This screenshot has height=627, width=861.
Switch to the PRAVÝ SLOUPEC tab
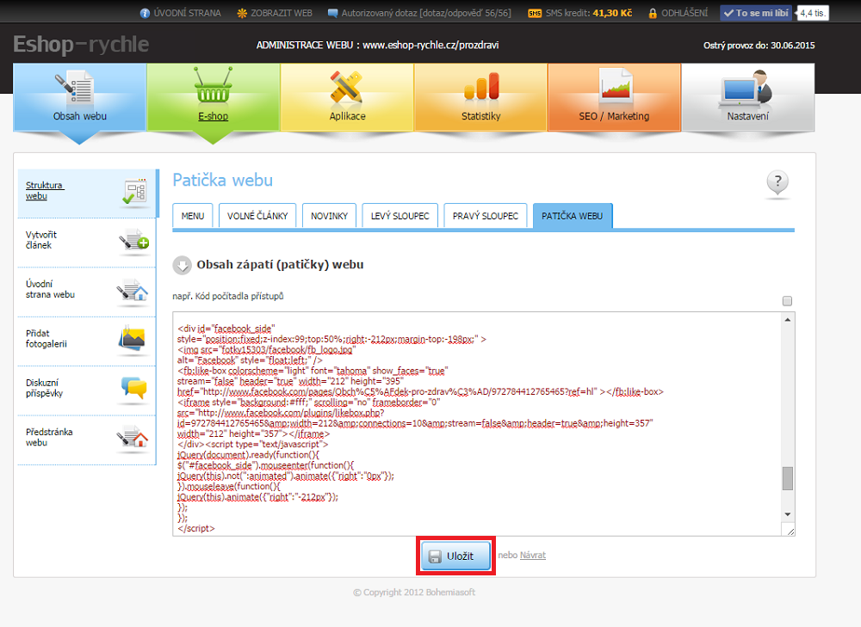point(486,216)
